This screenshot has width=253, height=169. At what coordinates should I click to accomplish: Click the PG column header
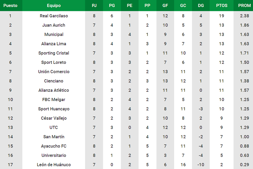point(112,6)
